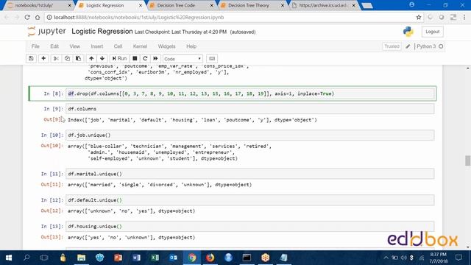
Task: Copy selected cells icon in toolbar
Action: pyautogui.click(x=67, y=59)
